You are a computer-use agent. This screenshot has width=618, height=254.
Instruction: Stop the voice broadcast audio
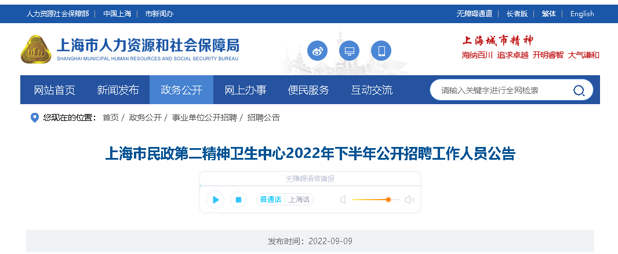pos(238,200)
